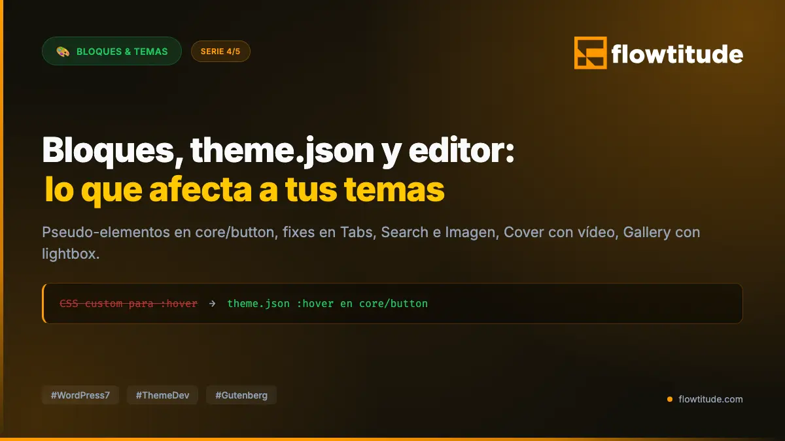Select the BLOQUES & TEMAS badge

point(112,51)
